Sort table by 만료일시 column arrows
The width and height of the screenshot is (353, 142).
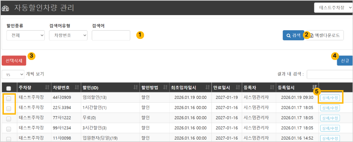tap(238, 87)
